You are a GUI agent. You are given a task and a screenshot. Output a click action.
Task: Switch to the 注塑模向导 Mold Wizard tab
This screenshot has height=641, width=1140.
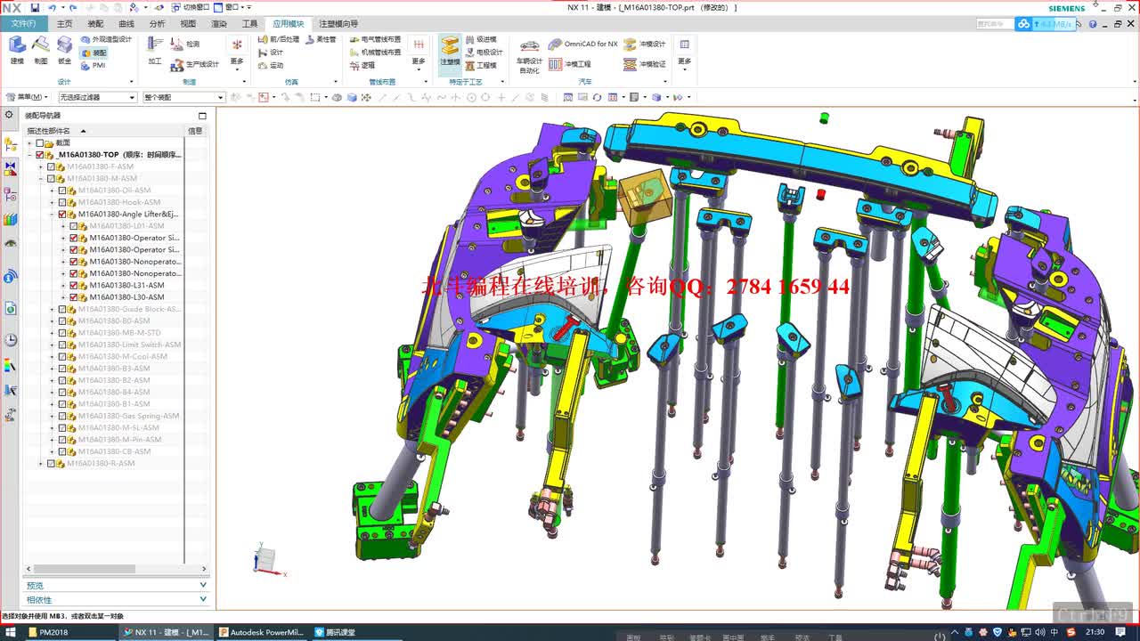pyautogui.click(x=338, y=24)
